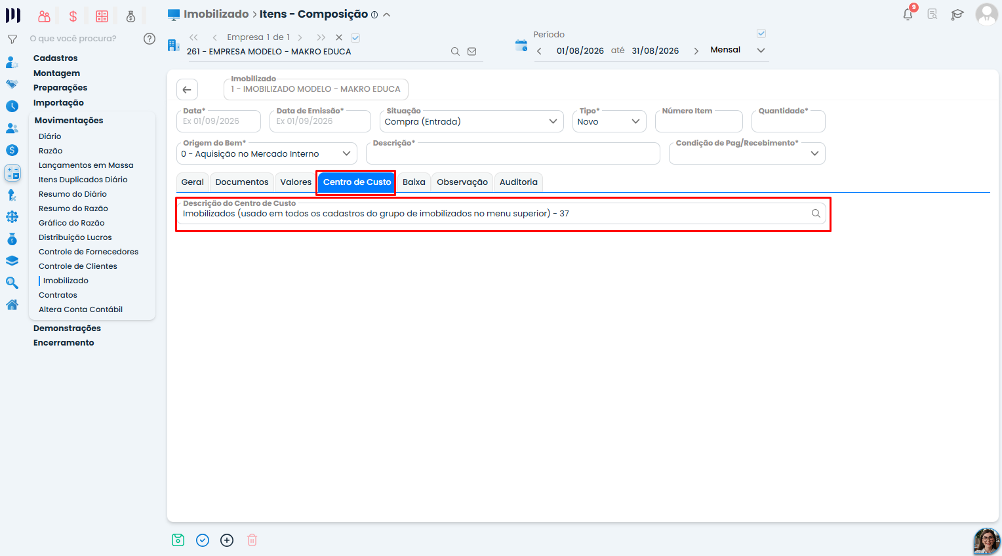Go to the next period with right arrow
This screenshot has width=1002, height=556.
[696, 51]
